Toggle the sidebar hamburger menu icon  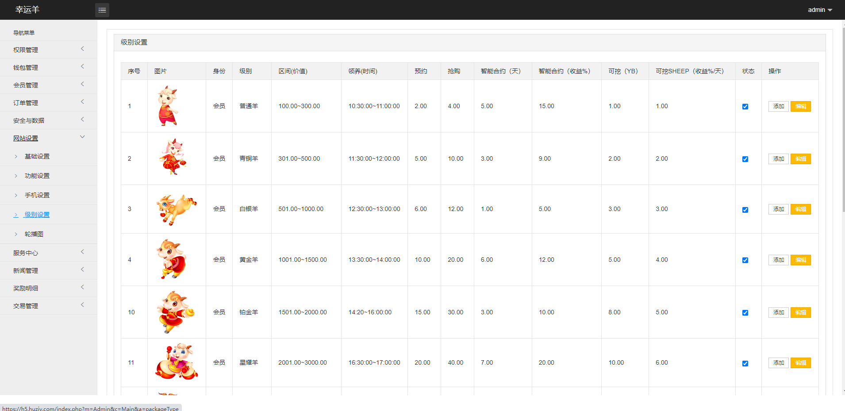tap(102, 10)
